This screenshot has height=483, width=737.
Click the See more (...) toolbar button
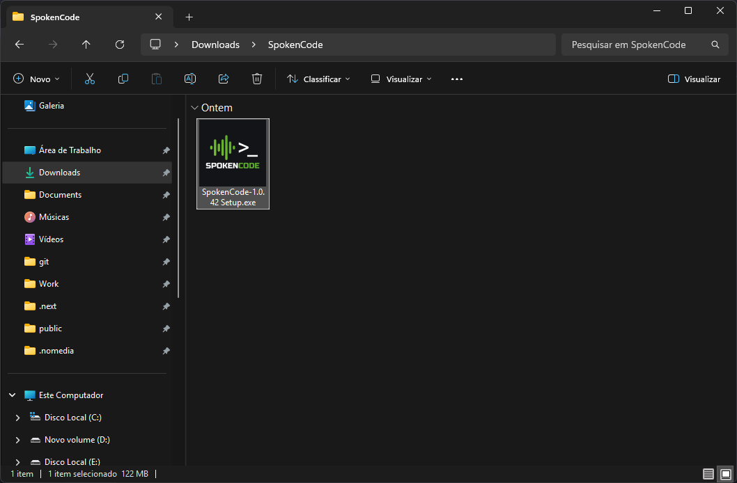click(456, 79)
